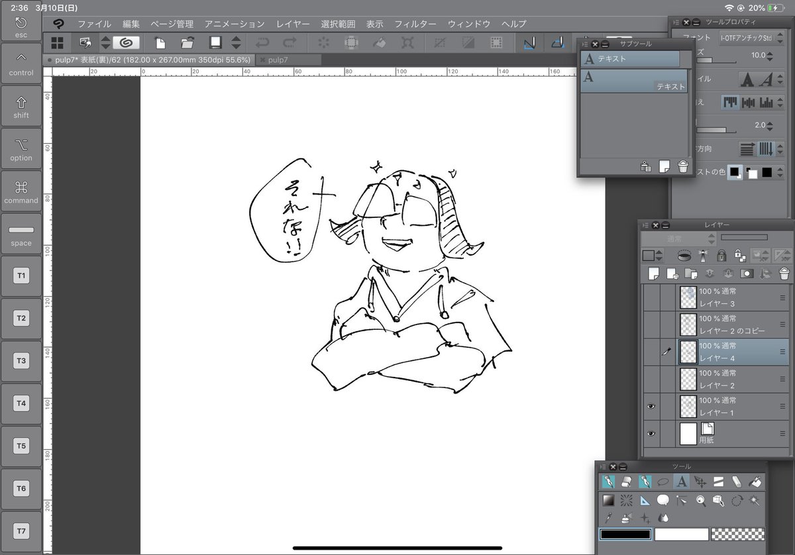
Task: Click the Layer palette opacity slider bar
Action: (x=745, y=237)
